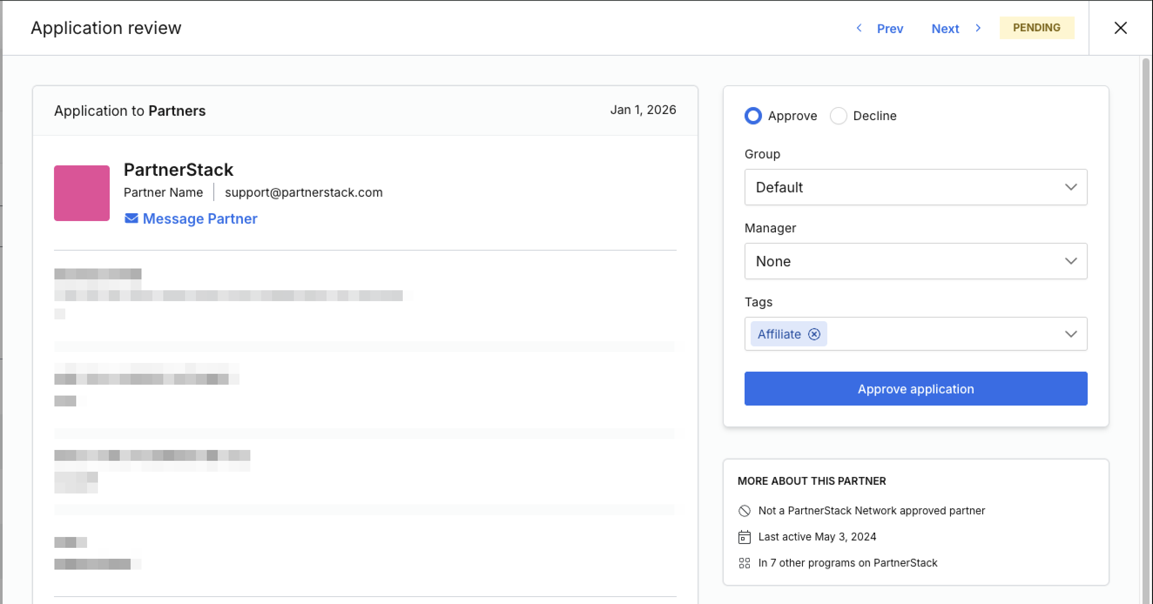The image size is (1153, 604).
Task: Click the right chevron beside Next
Action: coord(978,28)
